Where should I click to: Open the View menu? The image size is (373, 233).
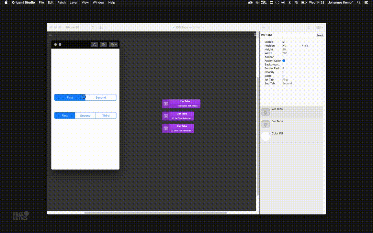85,2
